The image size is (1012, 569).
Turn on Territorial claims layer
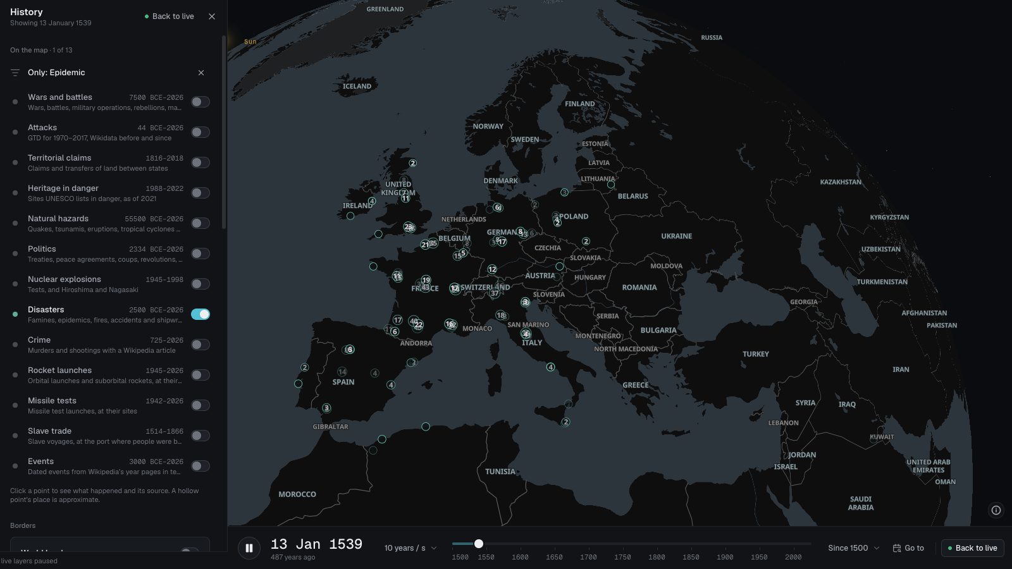(201, 162)
